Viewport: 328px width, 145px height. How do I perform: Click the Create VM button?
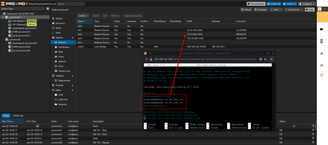pos(273,4)
